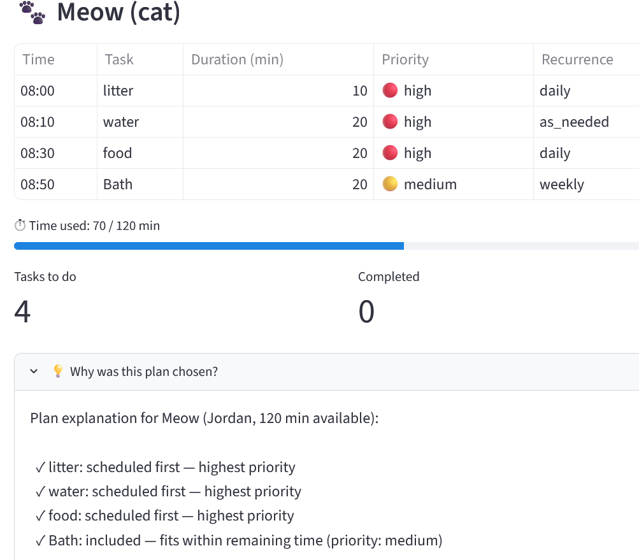Click the red priority dot in water row

(x=390, y=122)
